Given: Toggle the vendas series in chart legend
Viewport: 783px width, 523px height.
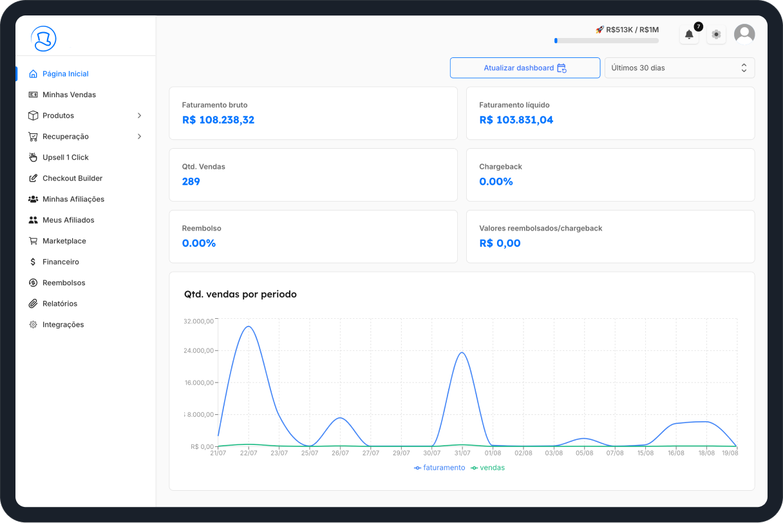Looking at the screenshot, I should coord(488,468).
